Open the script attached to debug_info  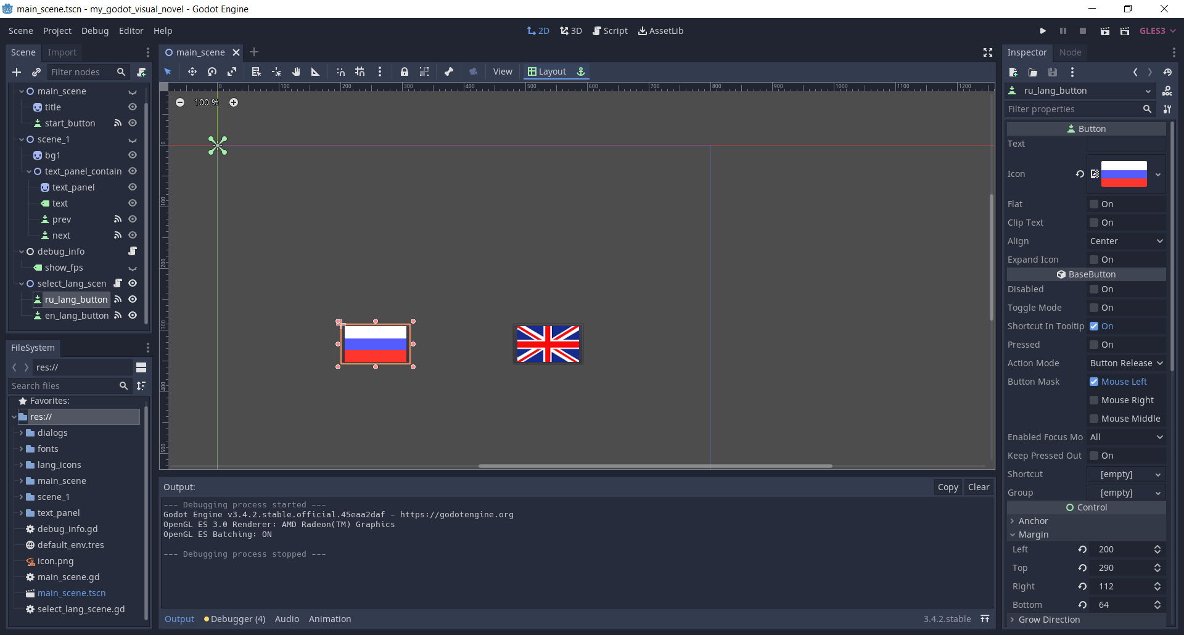(133, 252)
